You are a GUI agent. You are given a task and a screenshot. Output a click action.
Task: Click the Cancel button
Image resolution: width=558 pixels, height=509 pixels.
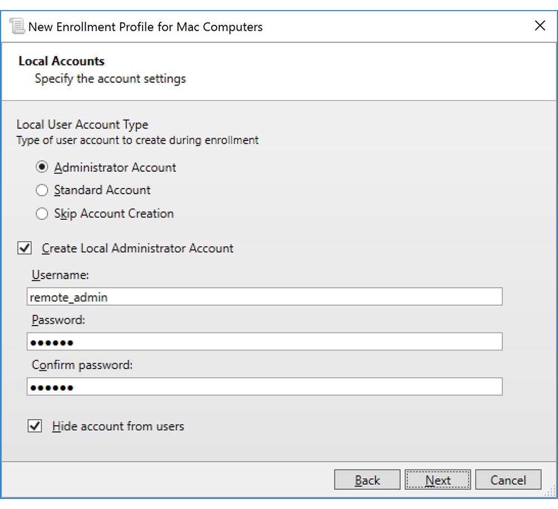[x=508, y=479]
